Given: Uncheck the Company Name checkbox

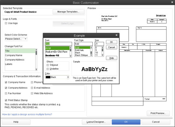Looking at the screenshot, I should click(x=6, y=82).
